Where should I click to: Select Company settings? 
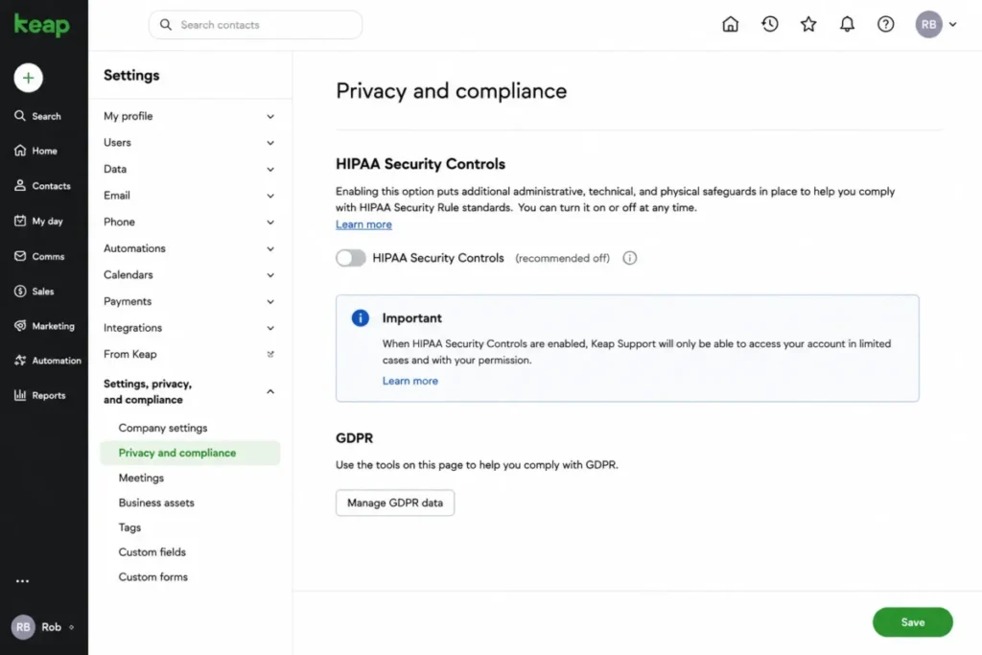pos(163,428)
